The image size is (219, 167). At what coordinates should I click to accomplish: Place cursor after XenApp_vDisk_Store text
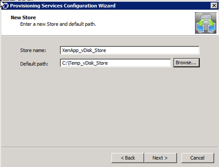click(106, 50)
